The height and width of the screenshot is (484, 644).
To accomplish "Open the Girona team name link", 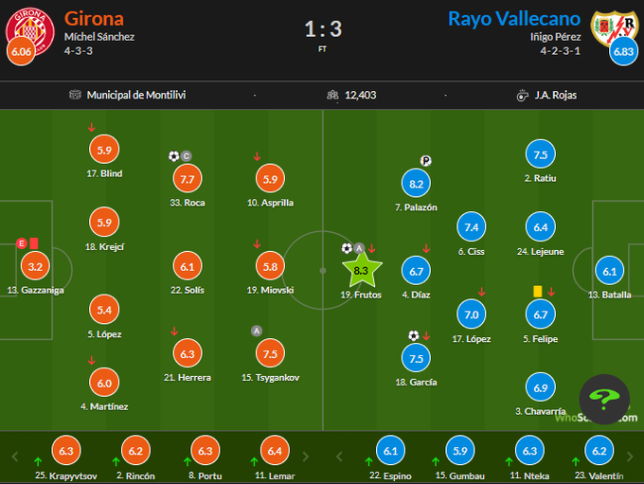I will pyautogui.click(x=94, y=18).
